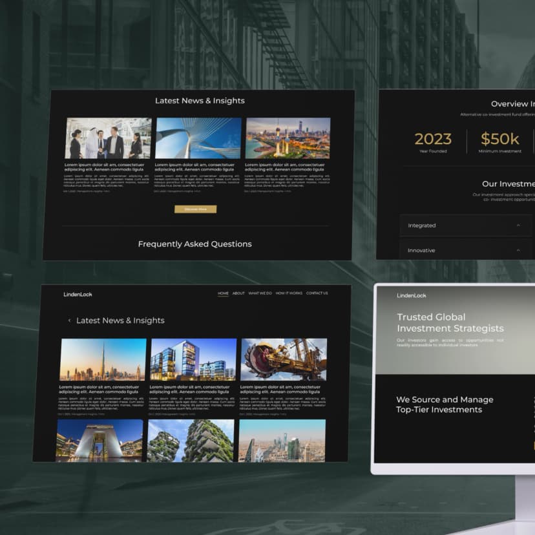Open the business handshake article thumbnail
Image resolution: width=535 pixels, height=535 pixels.
tap(108, 138)
